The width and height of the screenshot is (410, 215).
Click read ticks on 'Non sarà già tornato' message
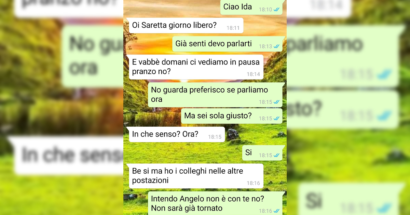(277, 211)
